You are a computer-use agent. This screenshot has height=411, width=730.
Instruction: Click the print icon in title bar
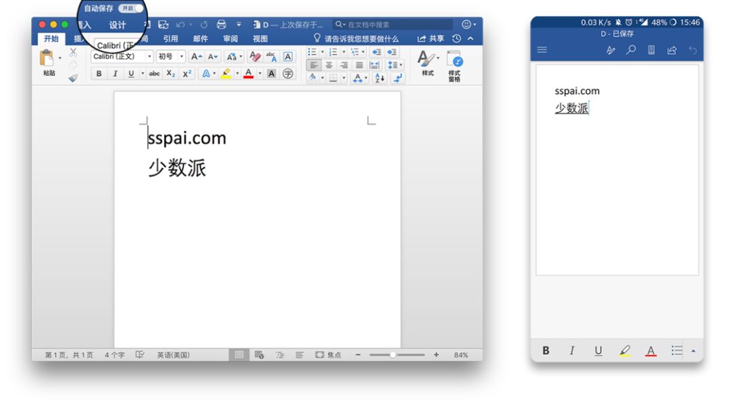click(222, 24)
